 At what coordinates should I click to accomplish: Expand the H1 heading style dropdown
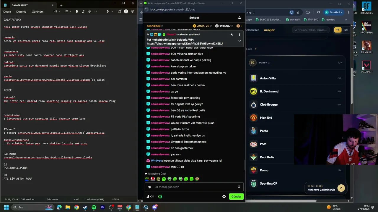point(57,11)
